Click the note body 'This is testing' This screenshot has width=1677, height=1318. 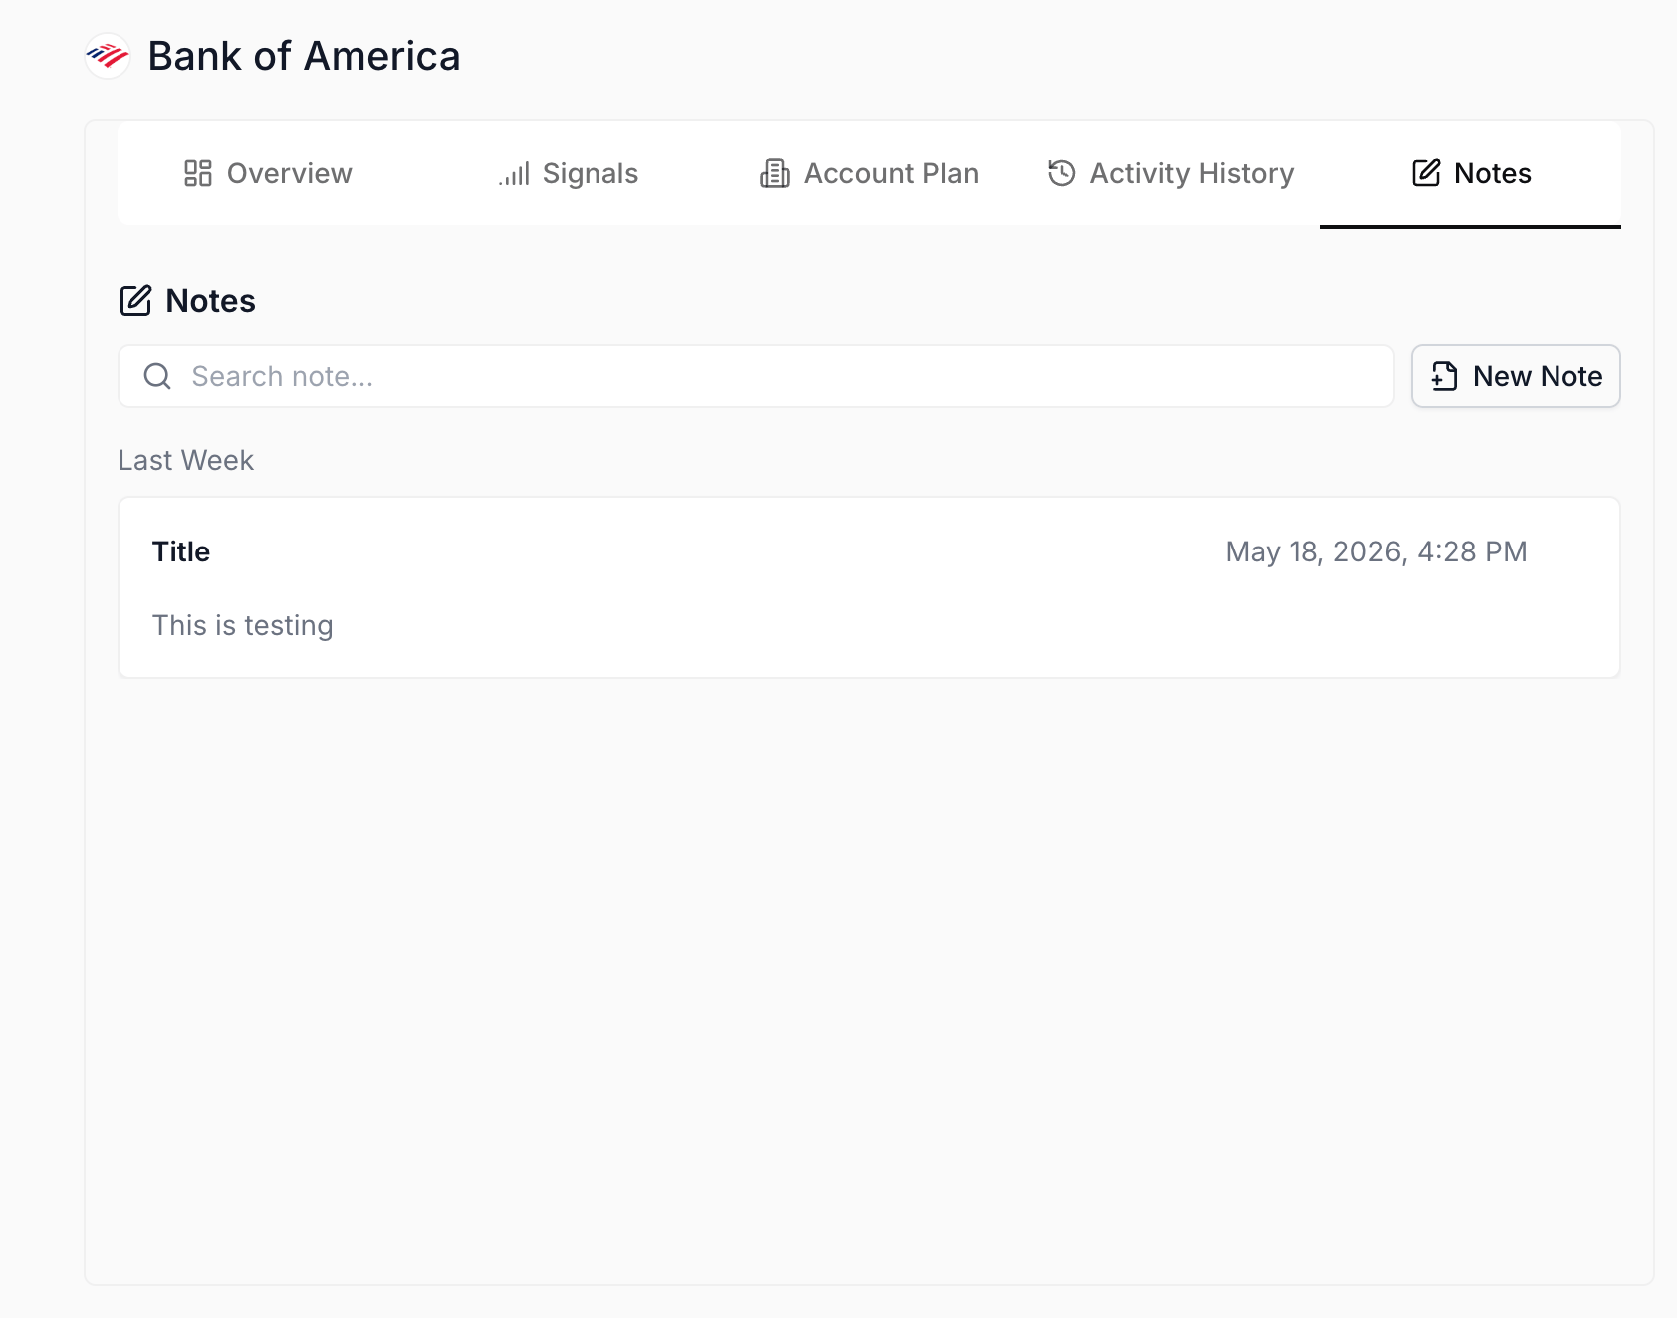242,625
